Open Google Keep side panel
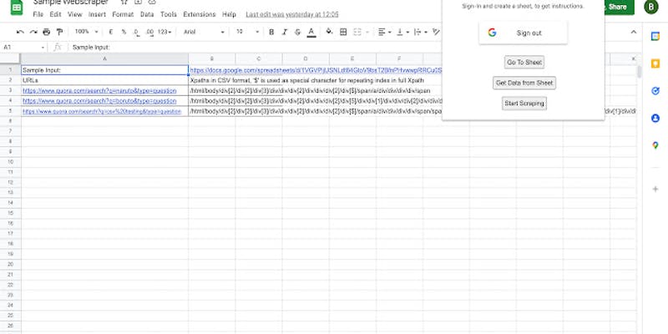This screenshot has height=334, width=668. point(655,64)
